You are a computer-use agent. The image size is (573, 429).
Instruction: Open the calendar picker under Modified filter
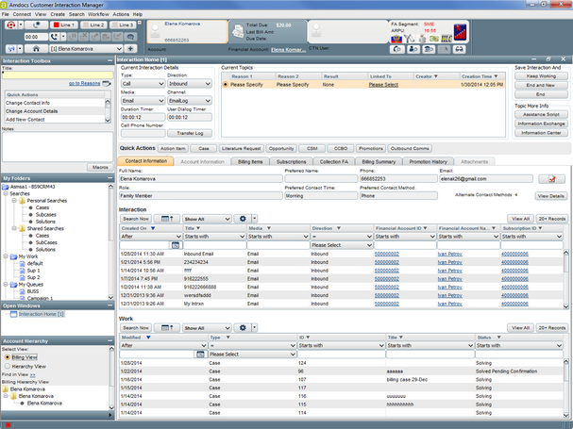pyautogui.click(x=200, y=355)
